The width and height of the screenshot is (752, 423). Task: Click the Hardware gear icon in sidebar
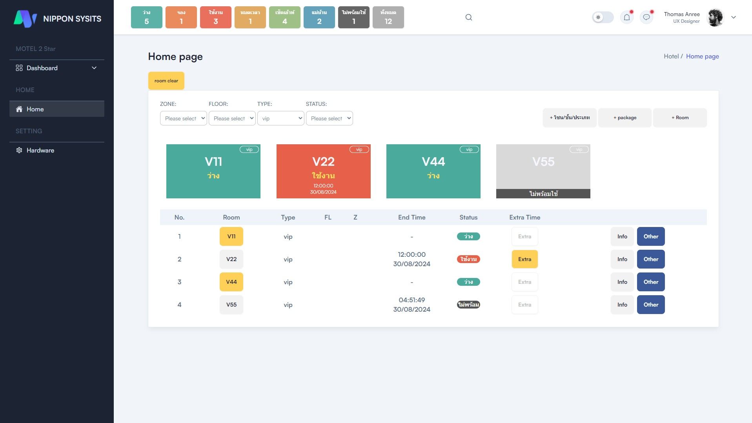(x=19, y=150)
